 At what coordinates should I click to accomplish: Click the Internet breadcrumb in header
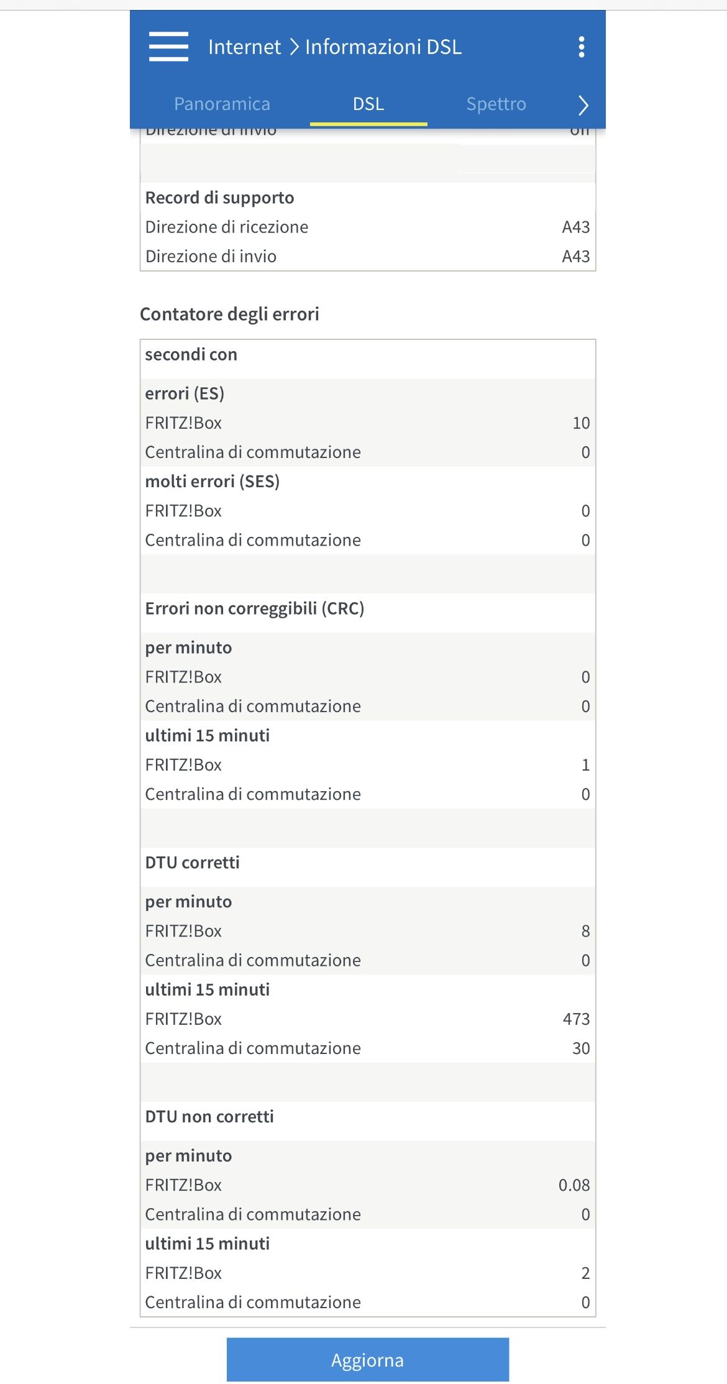point(244,47)
